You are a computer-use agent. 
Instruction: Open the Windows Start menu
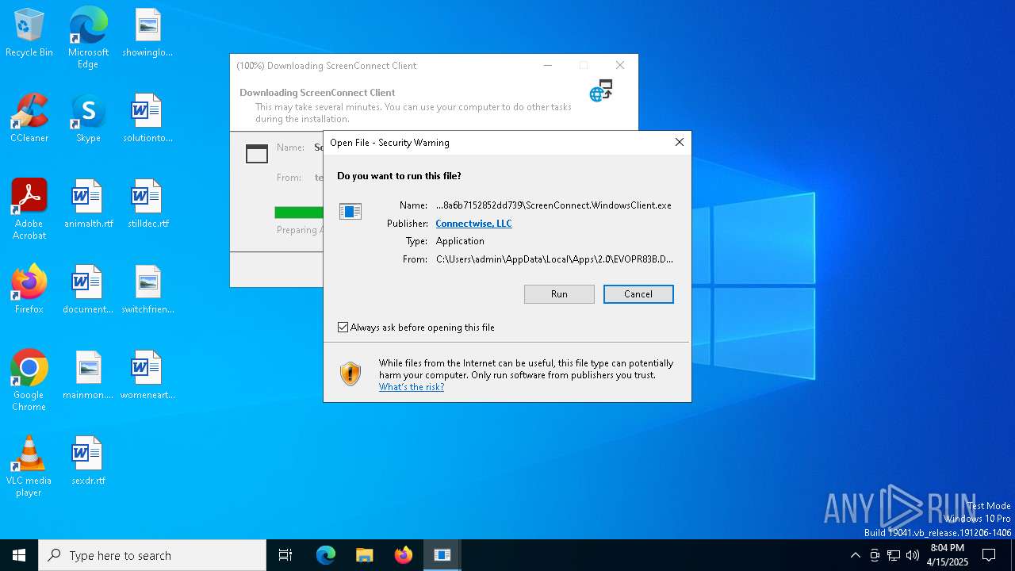point(19,555)
